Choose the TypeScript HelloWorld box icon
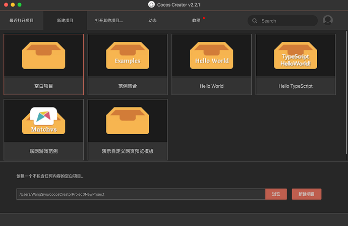 [x=296, y=55]
